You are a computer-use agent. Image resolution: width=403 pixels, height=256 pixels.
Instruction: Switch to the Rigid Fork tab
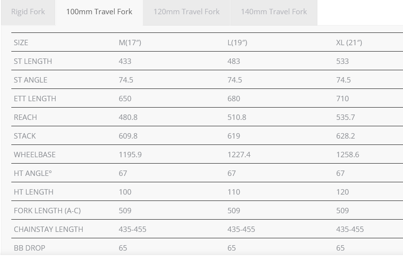click(x=28, y=12)
